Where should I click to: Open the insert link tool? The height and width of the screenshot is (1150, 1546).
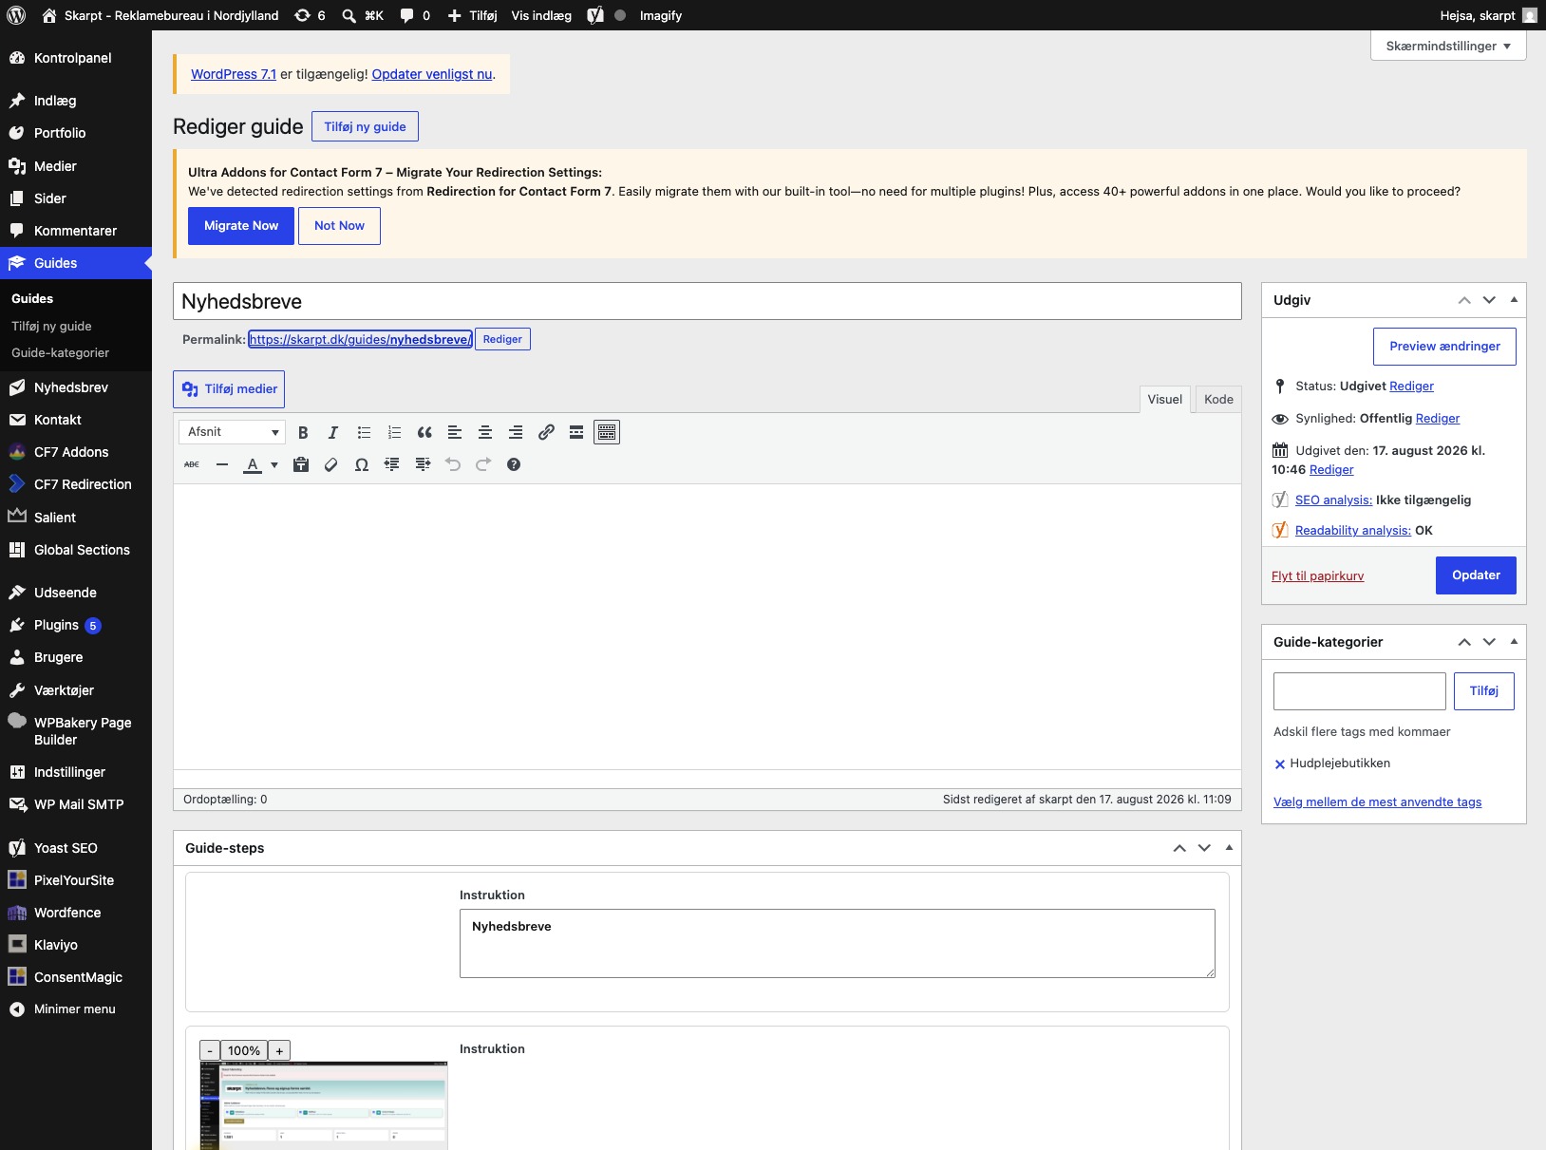[546, 432]
